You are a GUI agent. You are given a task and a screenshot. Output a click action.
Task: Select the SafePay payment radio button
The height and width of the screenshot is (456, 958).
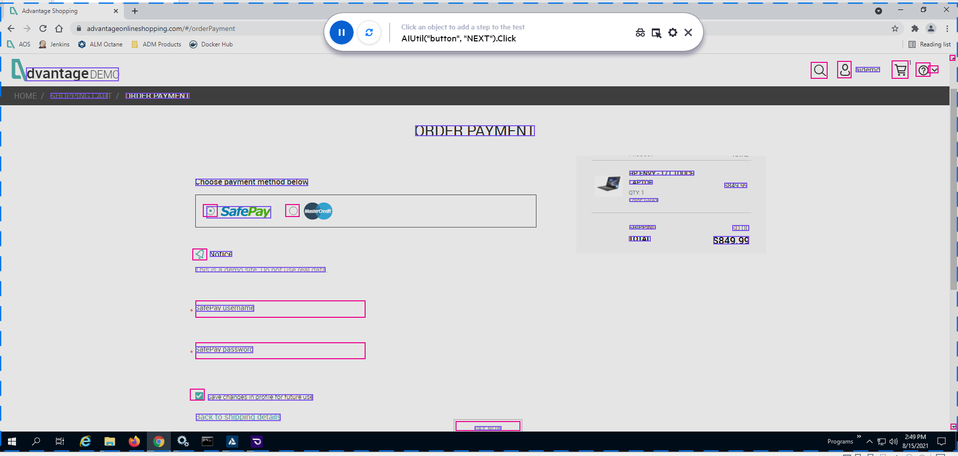point(211,211)
